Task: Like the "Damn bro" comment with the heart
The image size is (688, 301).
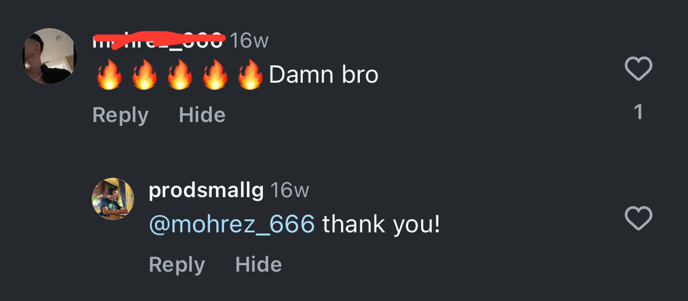Action: [x=638, y=69]
